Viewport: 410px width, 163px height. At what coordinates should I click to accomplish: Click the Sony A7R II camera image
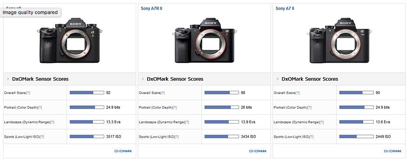(205, 40)
